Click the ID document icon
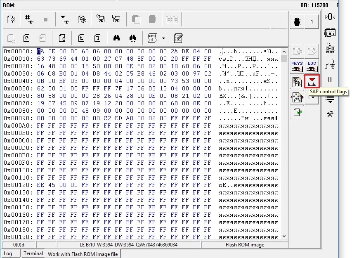 tap(297, 82)
